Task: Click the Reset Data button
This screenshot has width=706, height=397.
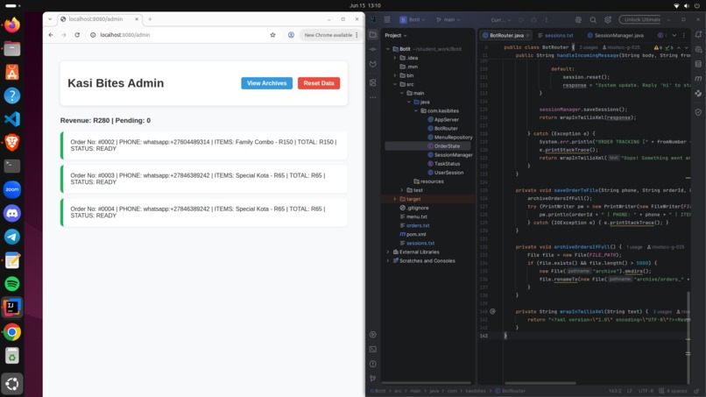Action: 319,83
